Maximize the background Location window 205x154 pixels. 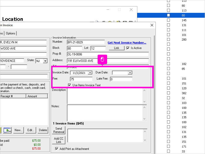tap(119, 9)
